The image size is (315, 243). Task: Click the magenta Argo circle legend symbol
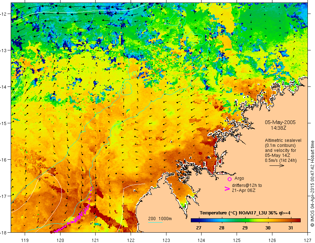point(229,179)
